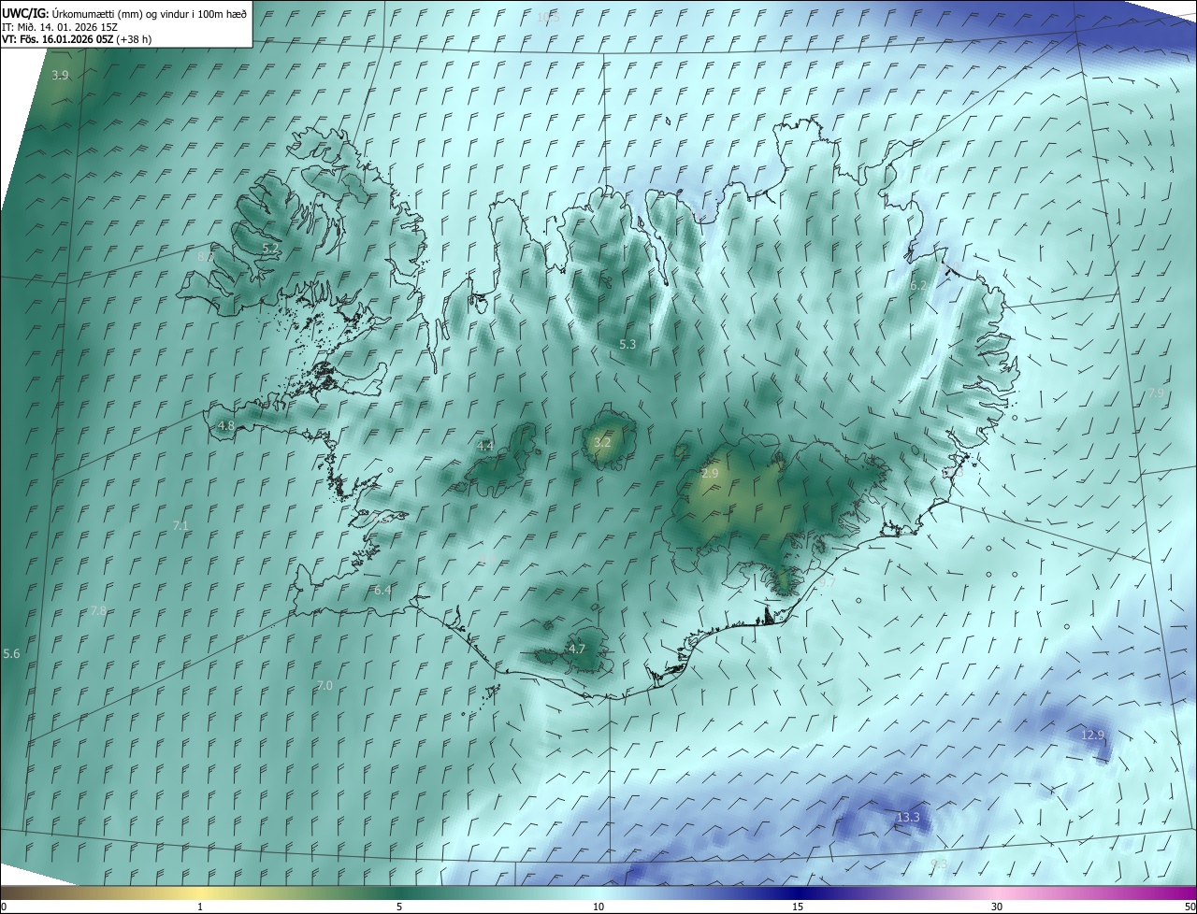Image resolution: width=1197 pixels, height=914 pixels.
Task: Click the dark navy segment of the color scale
Action: [798, 893]
